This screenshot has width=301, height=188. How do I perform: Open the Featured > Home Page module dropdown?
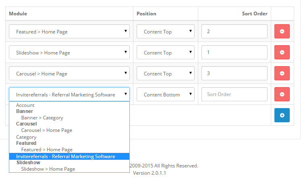point(69,31)
